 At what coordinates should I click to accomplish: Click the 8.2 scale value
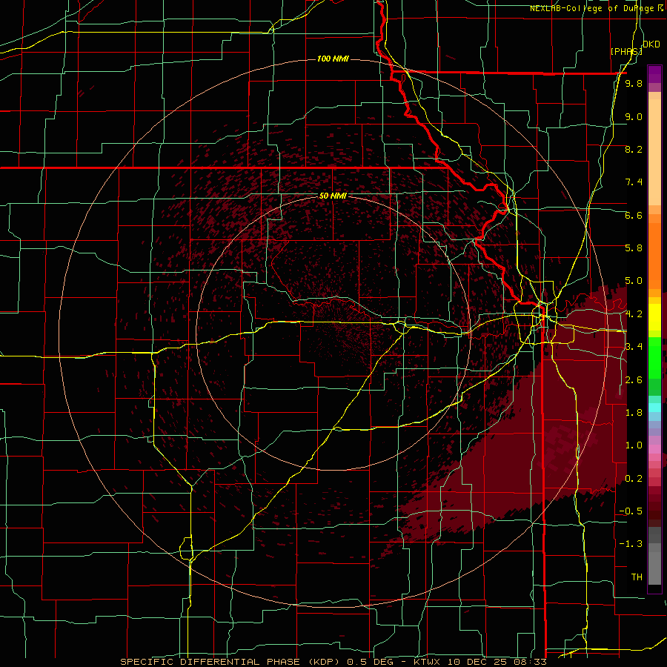634,149
